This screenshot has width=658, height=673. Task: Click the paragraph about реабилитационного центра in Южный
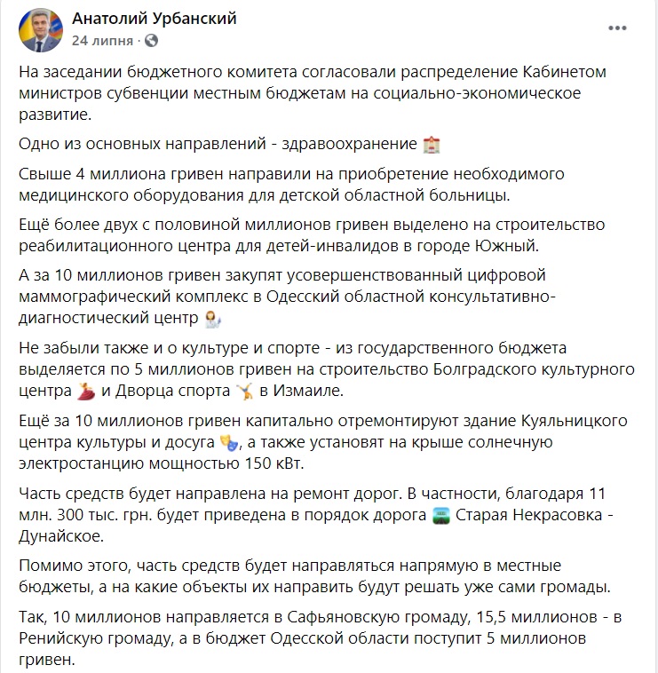tap(312, 235)
